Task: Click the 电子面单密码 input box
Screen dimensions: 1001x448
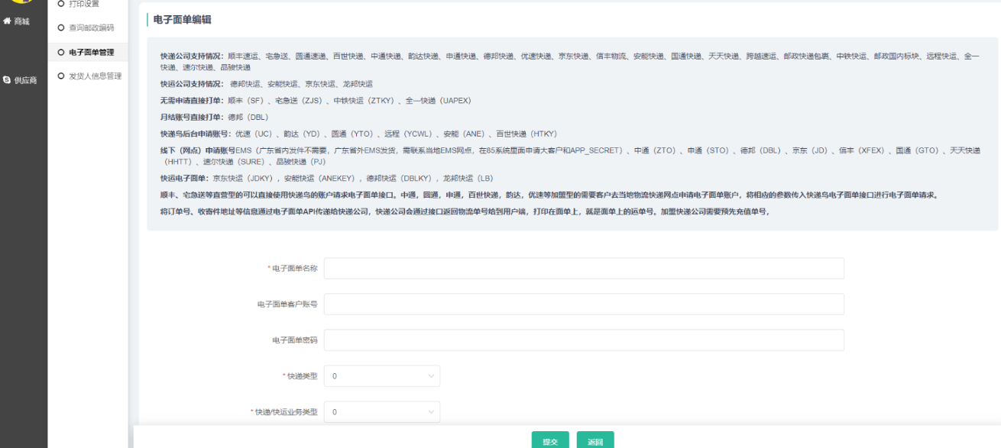Action: (x=584, y=340)
